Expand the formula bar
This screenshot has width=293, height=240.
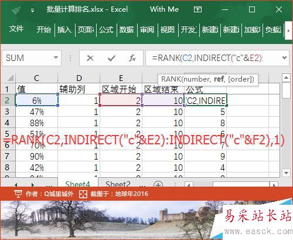click(284, 58)
